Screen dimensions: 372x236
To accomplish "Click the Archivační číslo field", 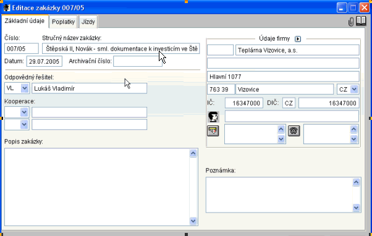I will [x=138, y=61].
